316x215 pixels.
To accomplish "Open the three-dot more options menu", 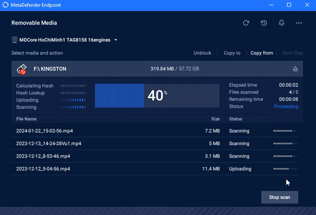I will [299, 23].
